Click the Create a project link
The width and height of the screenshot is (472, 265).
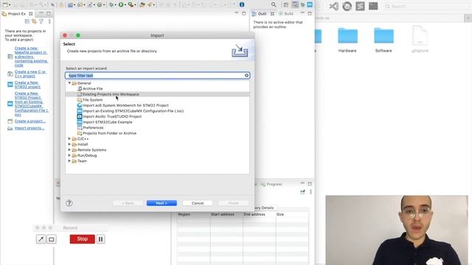point(30,121)
